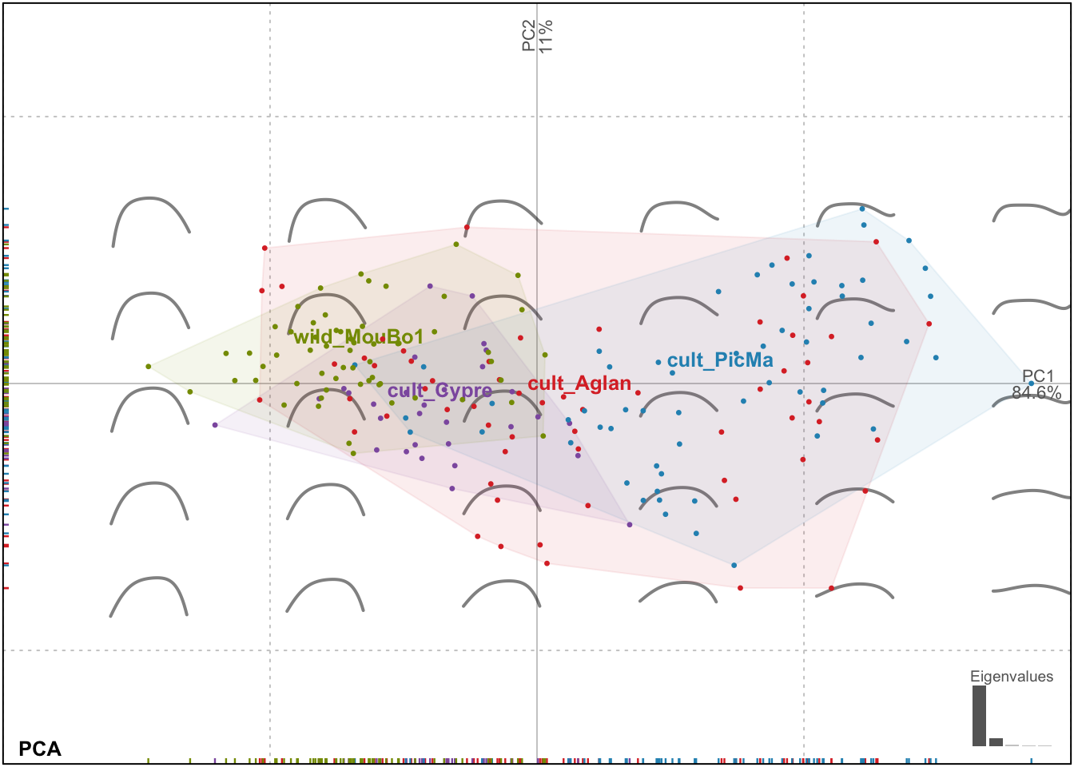Click the PC2 11% axis label
The width and height of the screenshot is (1074, 767).
point(537,36)
